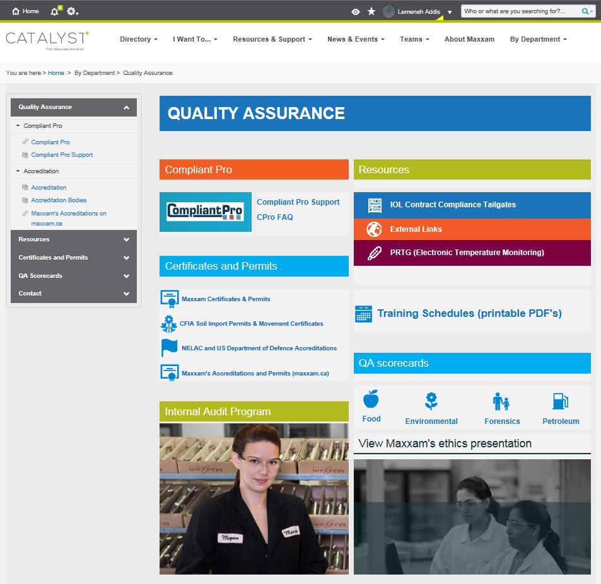Screen dimensions: 601x584
Task: Open the Lemeneh Addis user dropdown arrow
Action: pos(450,12)
